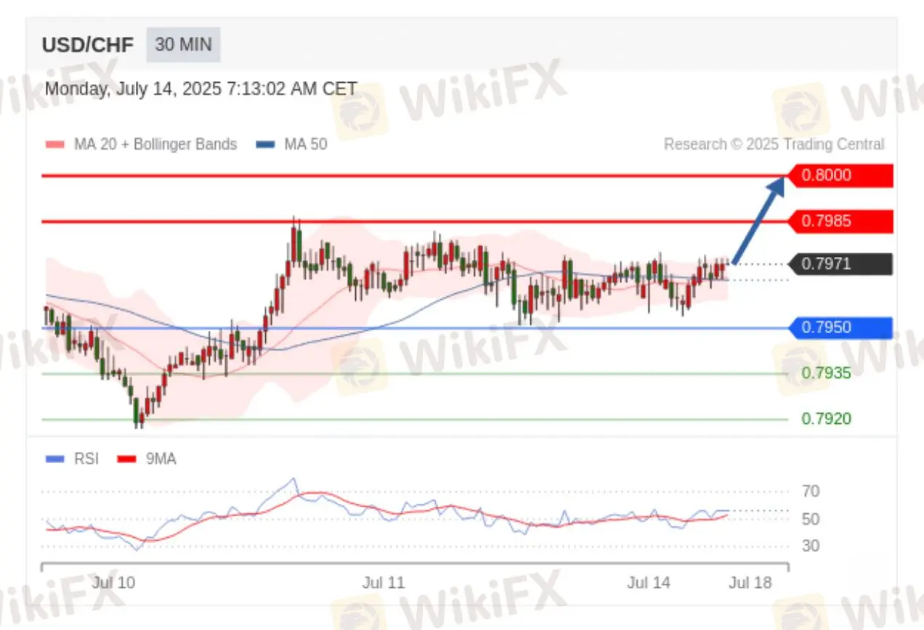Viewport: 924px width, 630px height.
Task: Select the 0.7950 pivot price tag
Action: [840, 328]
